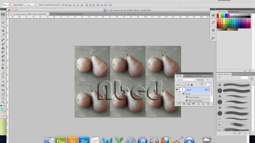Switch to the Navigator tab
The height and width of the screenshot is (143, 255).
tap(233, 12)
